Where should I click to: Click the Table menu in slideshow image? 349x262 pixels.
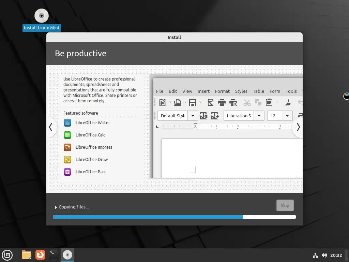click(x=258, y=91)
